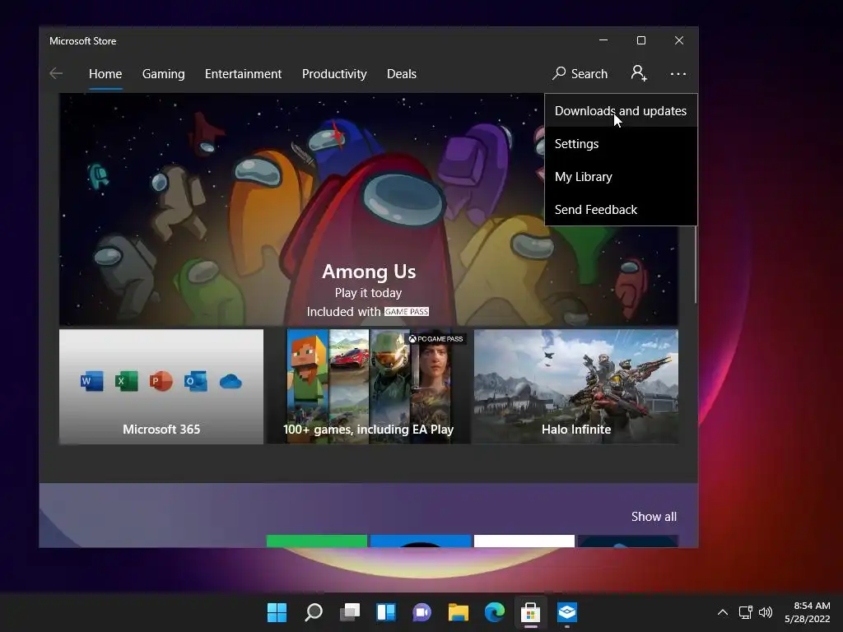Choose Settings in the dropdown menu
Viewport: 843px width, 632px height.
621,143
